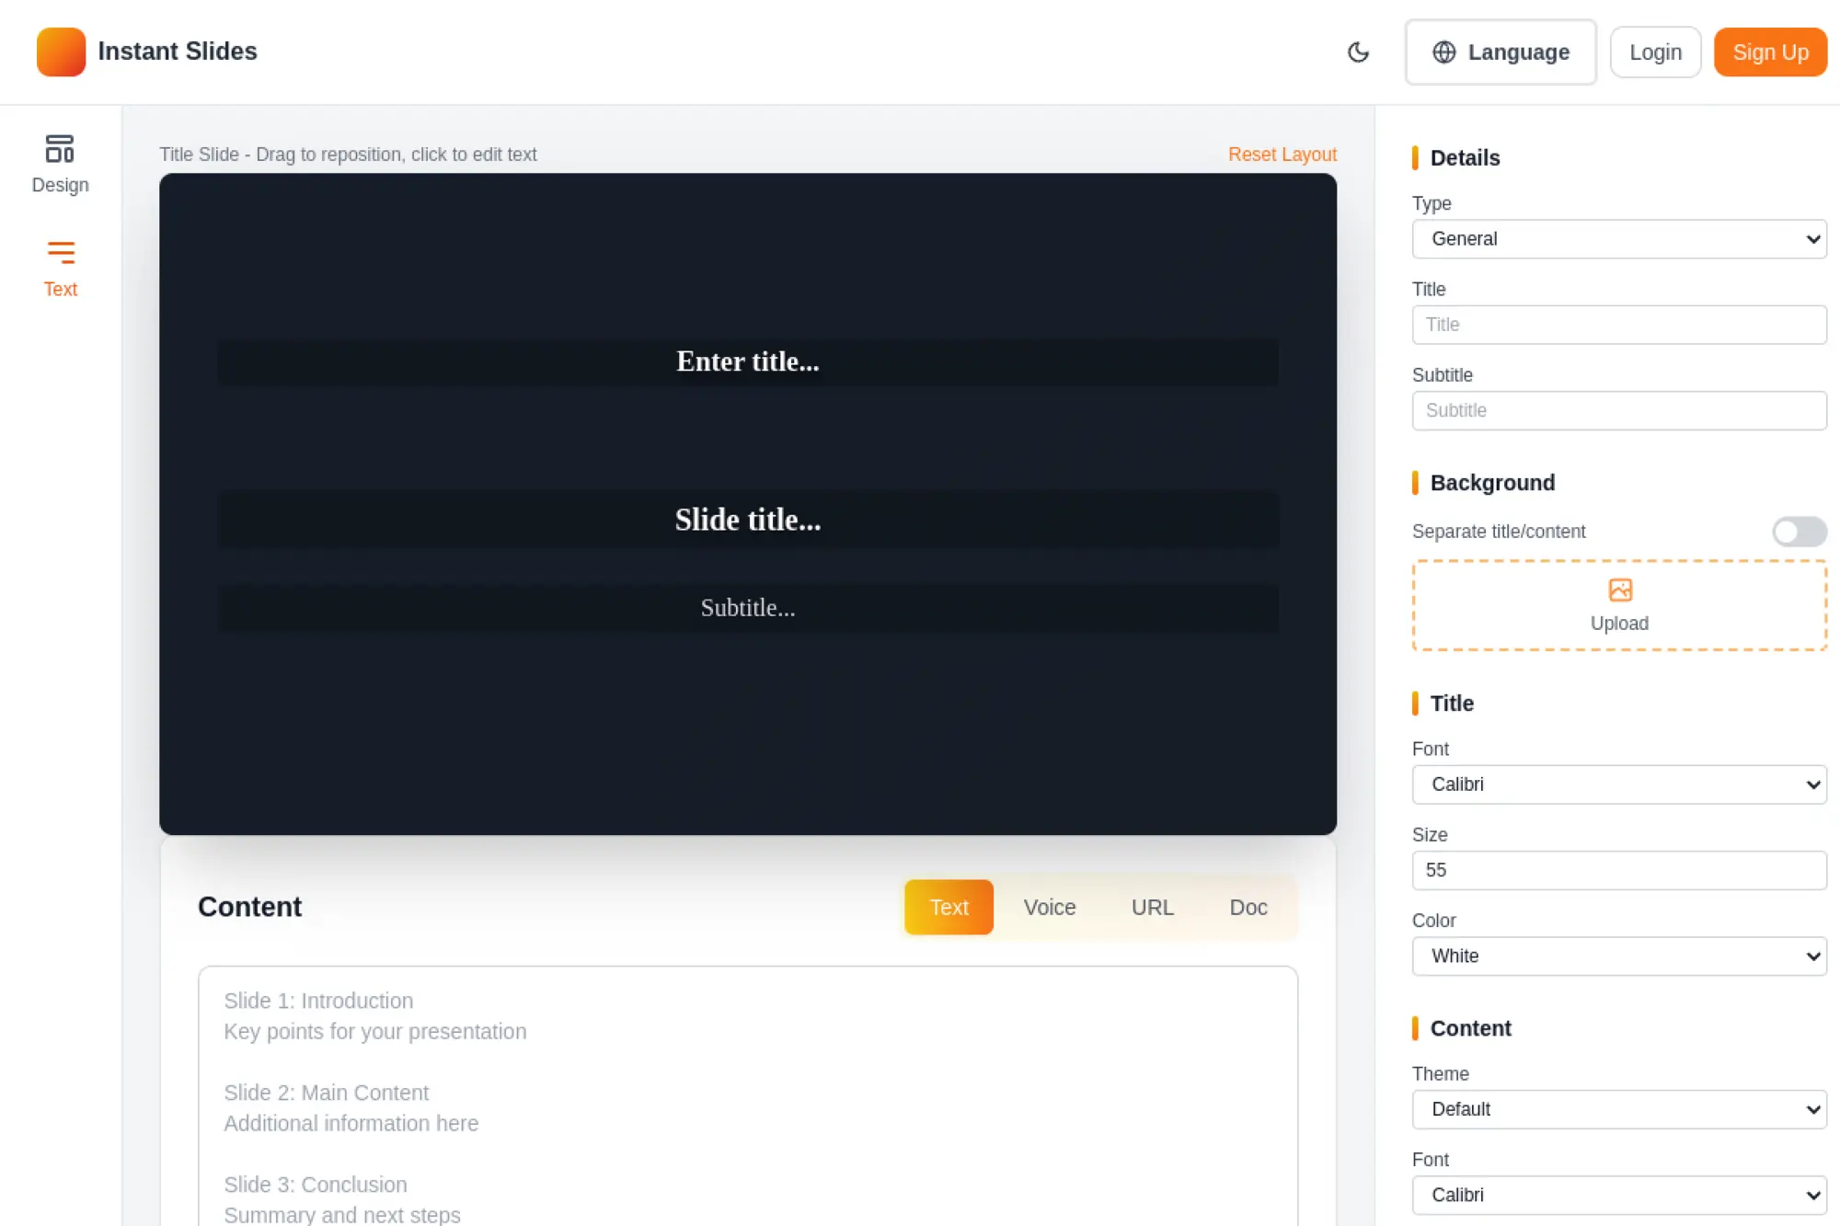Switch to the Voice content tab
The width and height of the screenshot is (1840, 1226).
1049,908
